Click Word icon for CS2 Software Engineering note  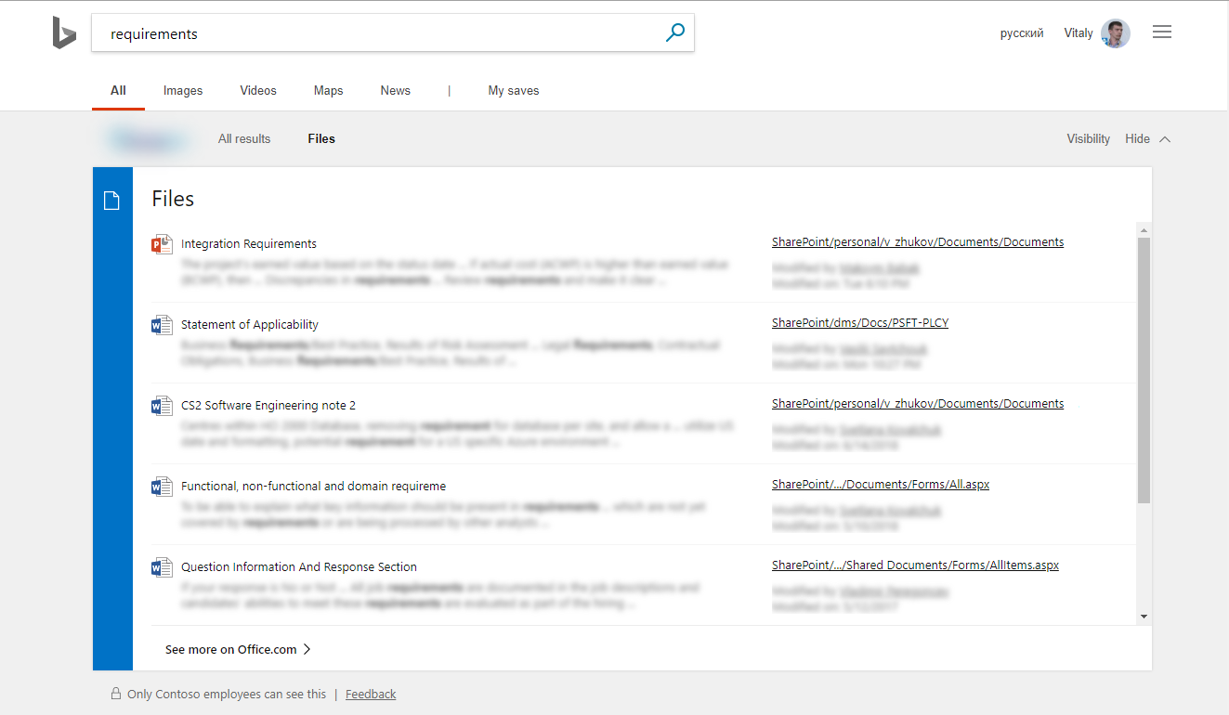tap(162, 406)
